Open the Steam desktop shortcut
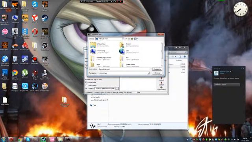Screen dimensions: 252x142 coord(44,19)
